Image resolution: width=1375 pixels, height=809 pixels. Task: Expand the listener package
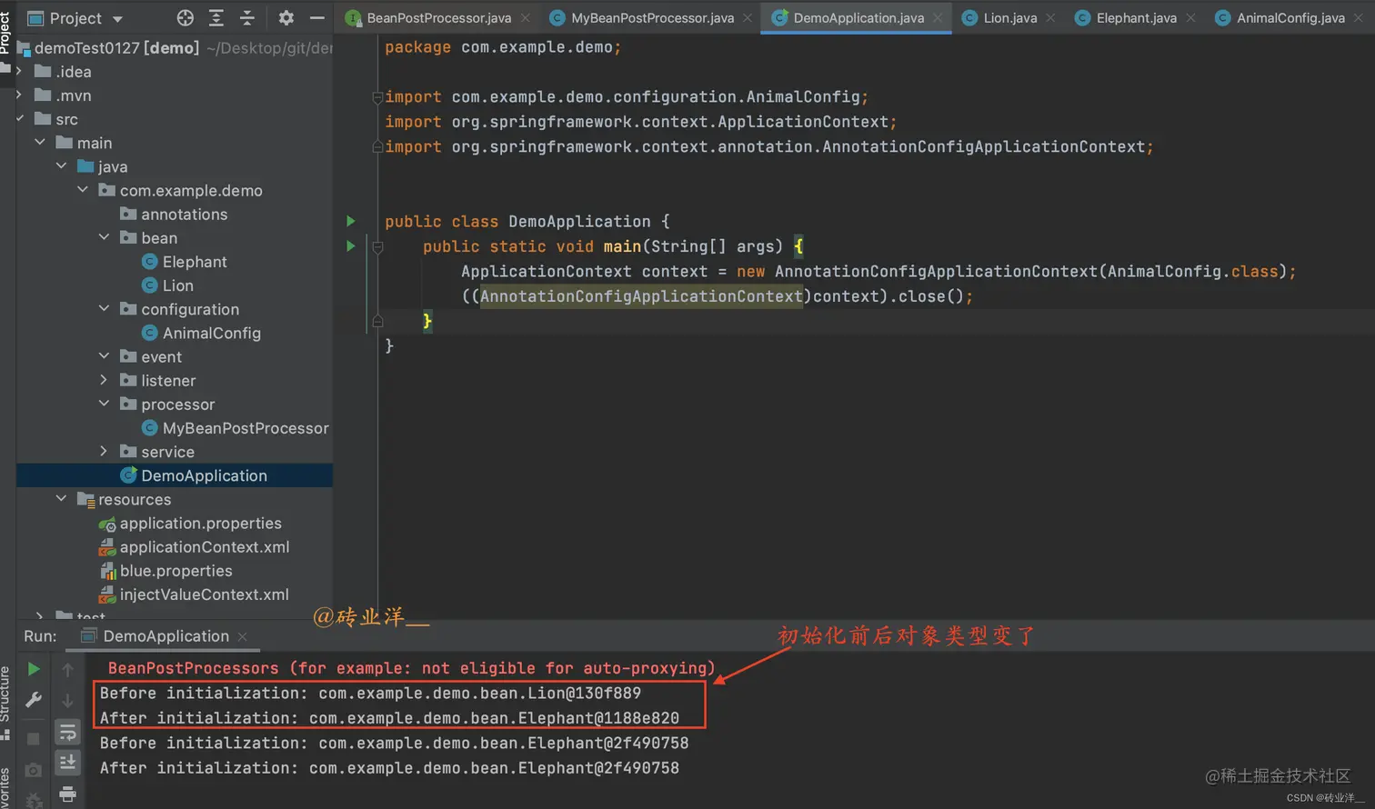104,380
